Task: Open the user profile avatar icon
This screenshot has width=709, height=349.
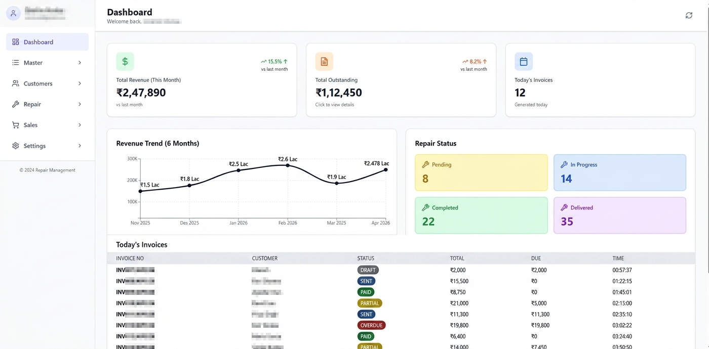Action: tap(14, 14)
